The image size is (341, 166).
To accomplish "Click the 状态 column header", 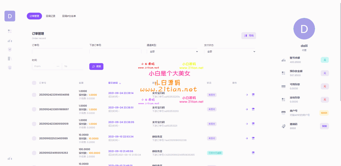I will tap(209, 83).
